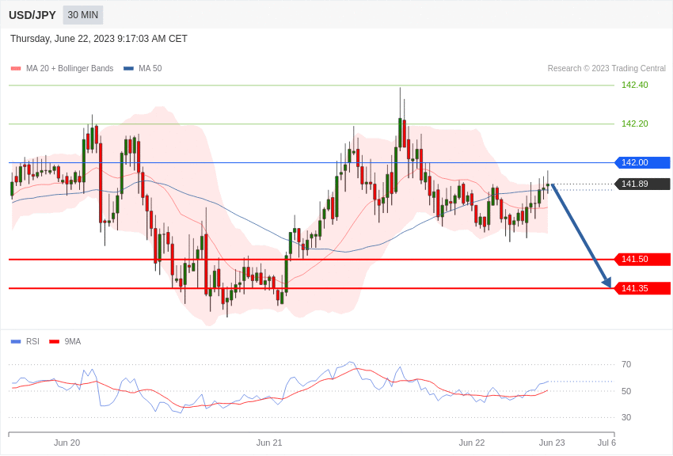Click the Jun 22 date axis label
673x456 pixels.
(x=472, y=443)
